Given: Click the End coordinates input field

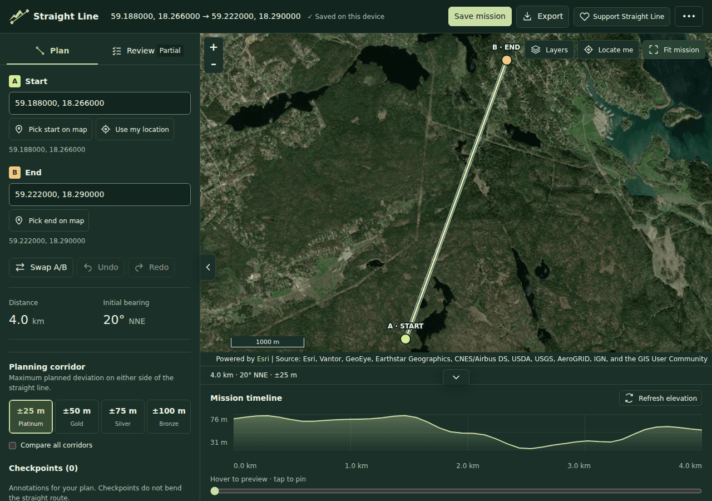Looking at the screenshot, I should point(100,194).
